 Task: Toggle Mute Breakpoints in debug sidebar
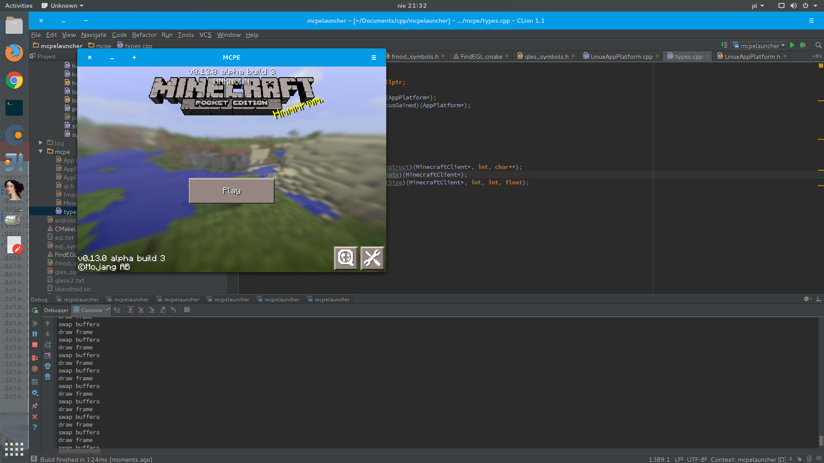(x=35, y=369)
